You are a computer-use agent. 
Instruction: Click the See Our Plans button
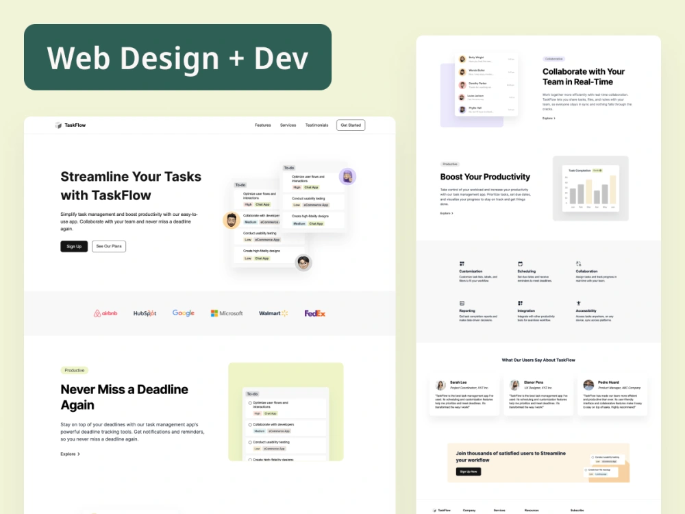pos(109,247)
